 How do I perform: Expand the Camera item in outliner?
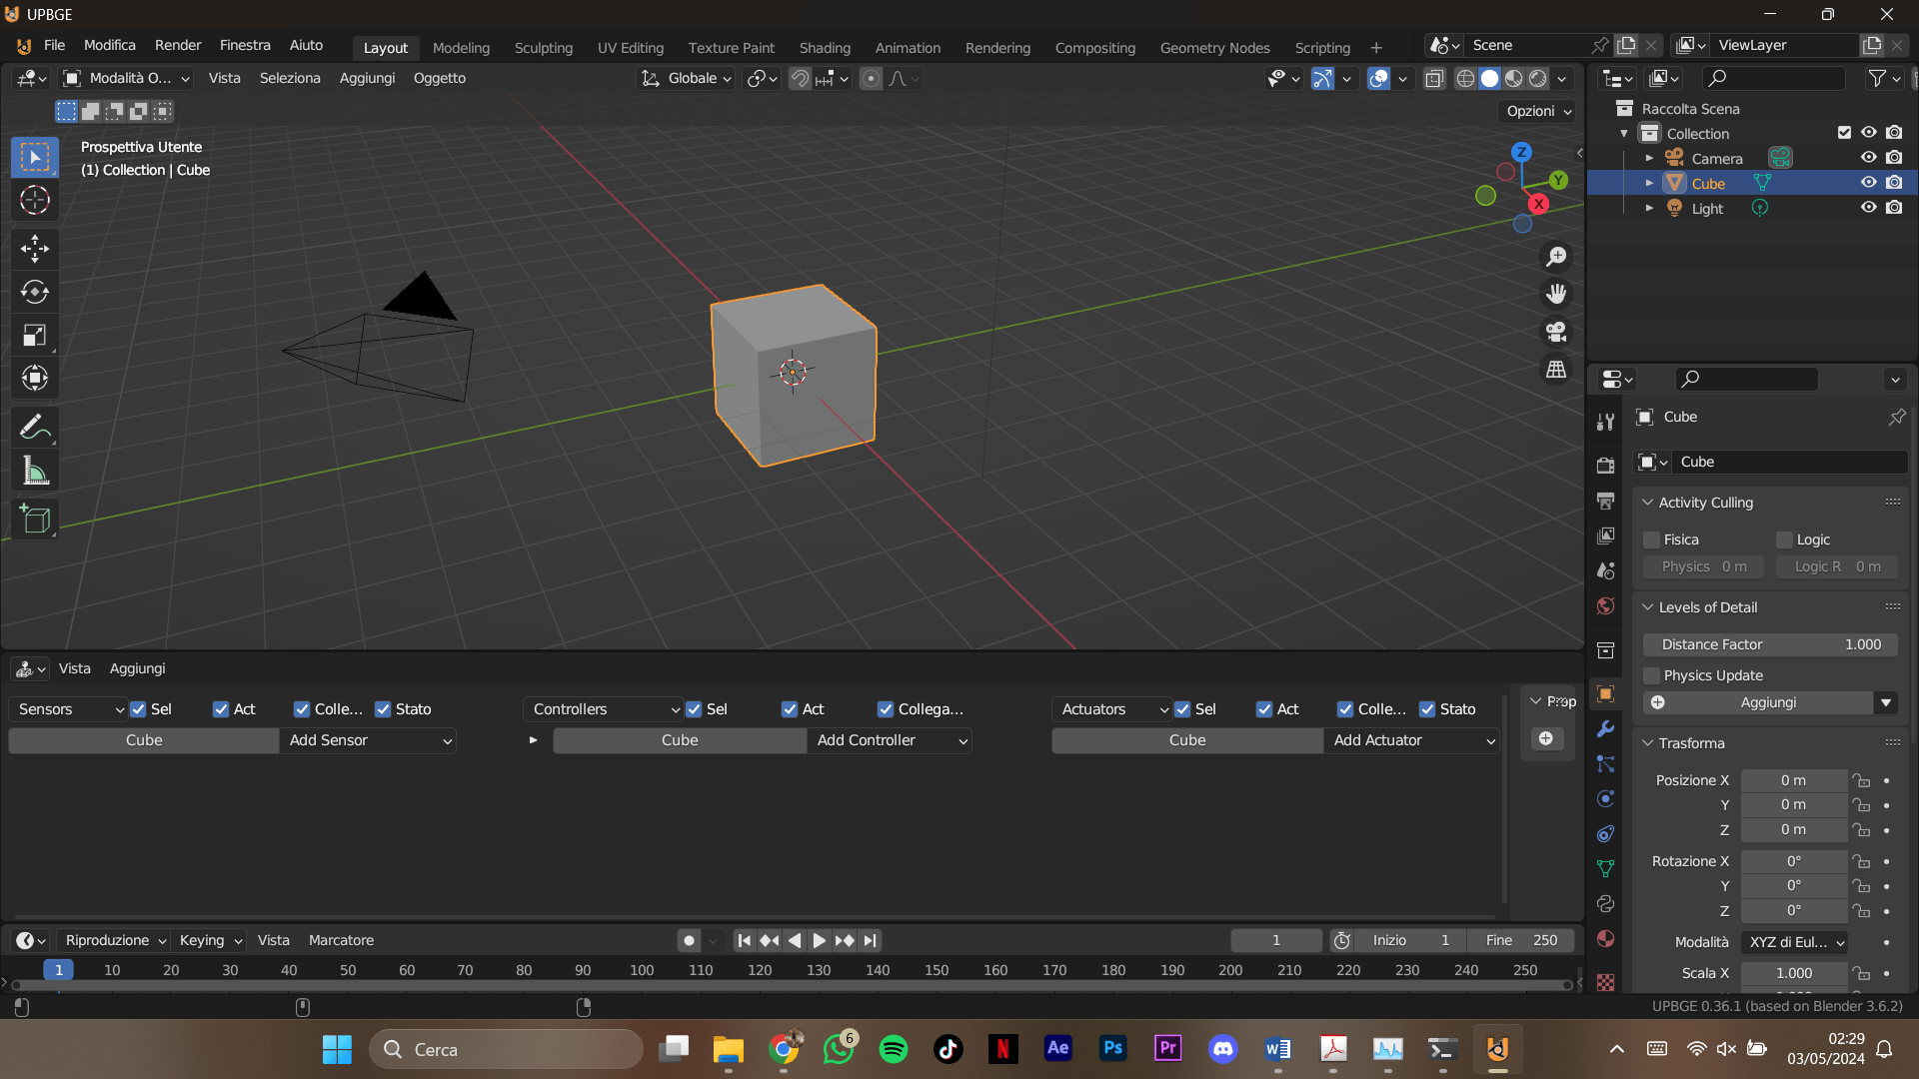click(x=1649, y=158)
